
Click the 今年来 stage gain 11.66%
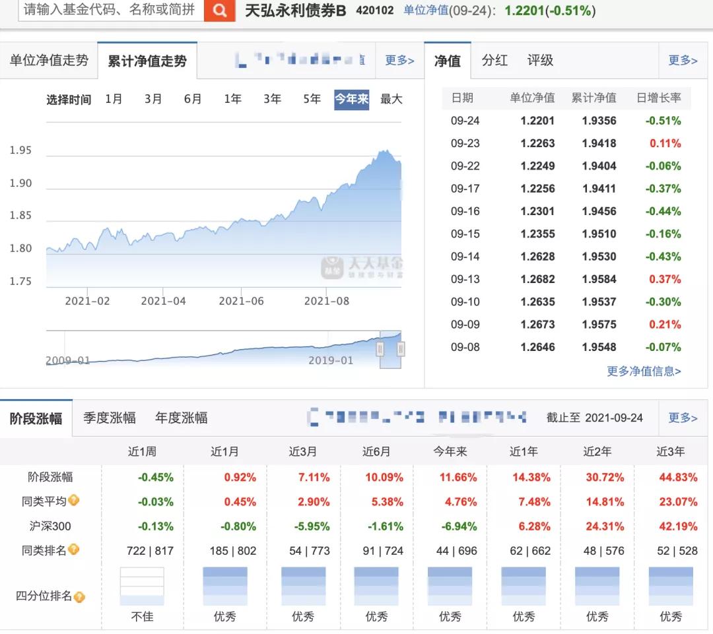coord(458,477)
